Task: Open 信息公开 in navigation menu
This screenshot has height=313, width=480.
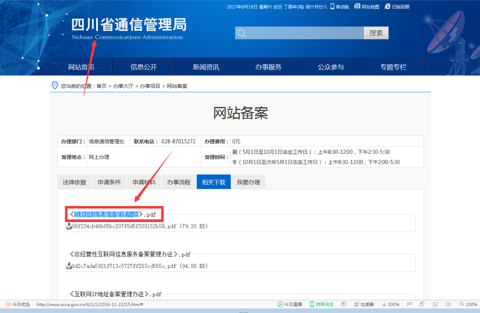Action: 143,67
